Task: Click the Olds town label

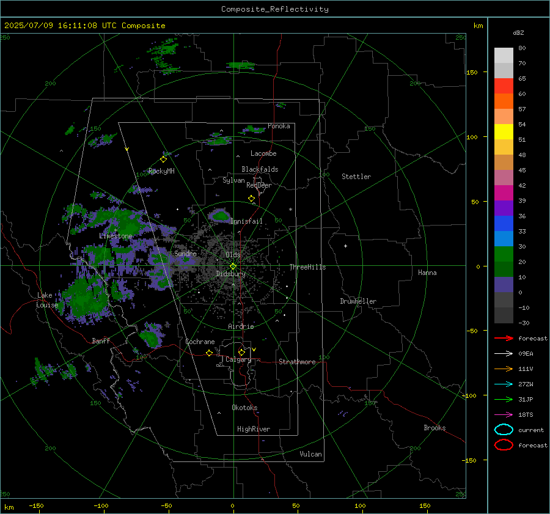Action: click(x=233, y=255)
